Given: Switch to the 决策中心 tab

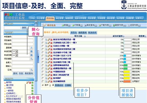Looking at the screenshot, I should (139, 18).
